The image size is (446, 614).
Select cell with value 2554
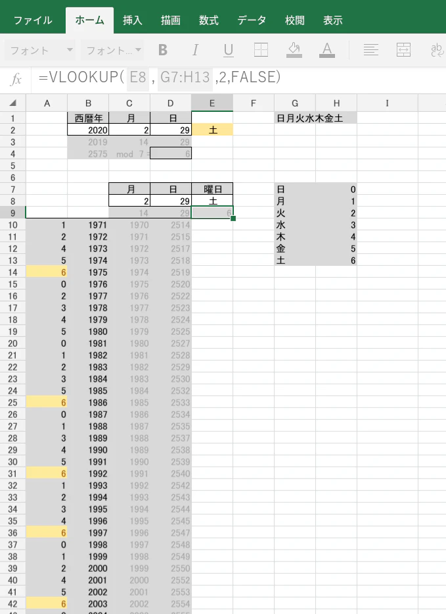[x=171, y=604]
